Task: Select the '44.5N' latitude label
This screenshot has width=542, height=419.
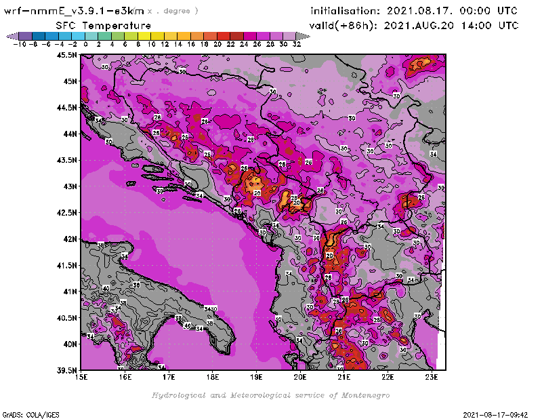Action: pyautogui.click(x=66, y=108)
